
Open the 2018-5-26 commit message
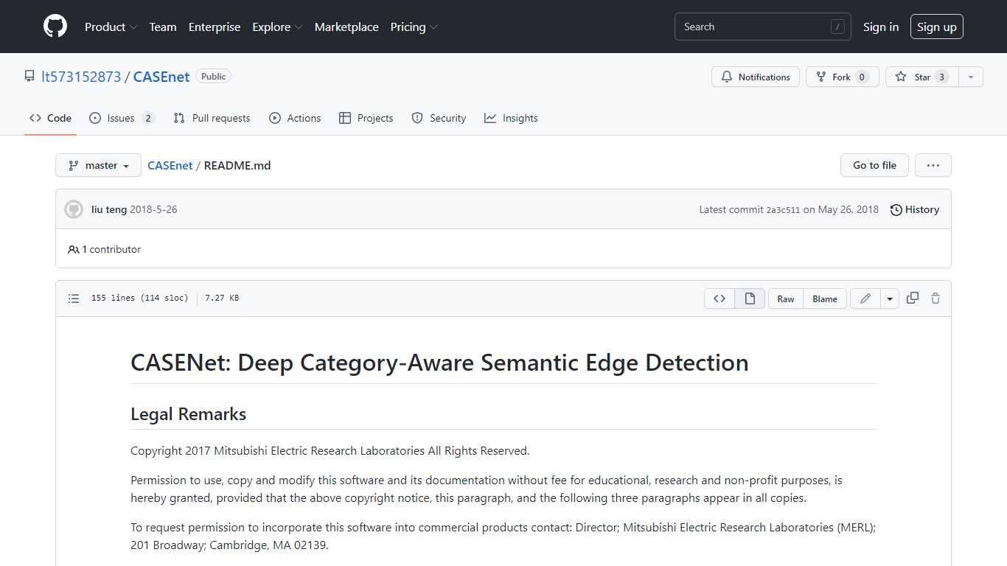153,209
